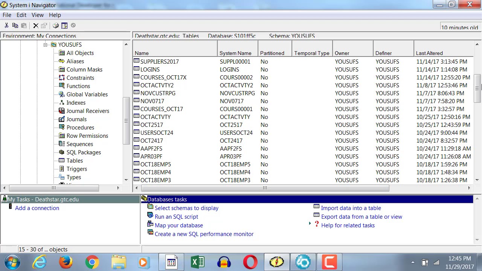Select the Types node in the tree
Image resolution: width=482 pixels, height=271 pixels.
74,177
